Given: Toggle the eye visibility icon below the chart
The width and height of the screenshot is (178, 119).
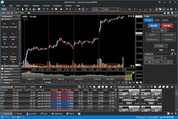Looking at the screenshot, I should pos(126,82).
